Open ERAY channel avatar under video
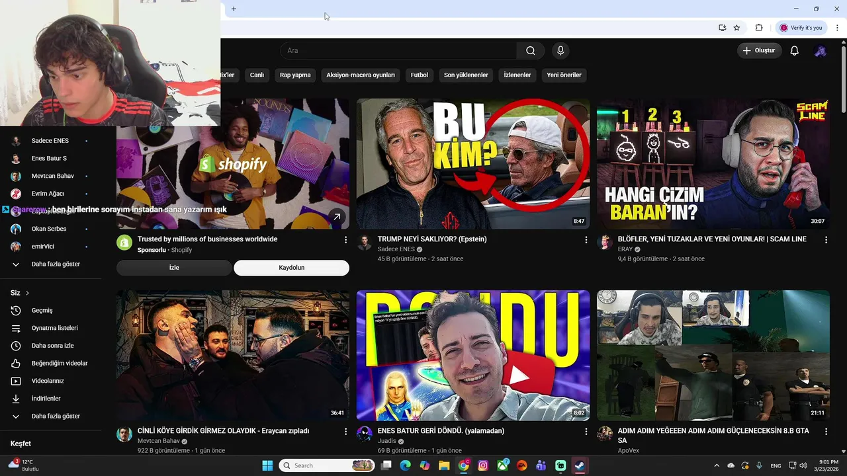Screen dimensions: 847x476 coord(605,243)
